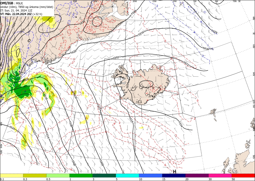Click the legend value "30"
This screenshot has height=181, width=255.
(210, 179)
